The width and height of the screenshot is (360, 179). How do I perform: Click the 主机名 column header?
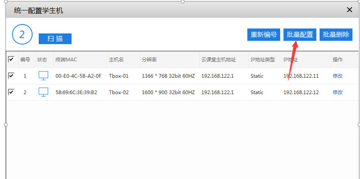coord(116,60)
